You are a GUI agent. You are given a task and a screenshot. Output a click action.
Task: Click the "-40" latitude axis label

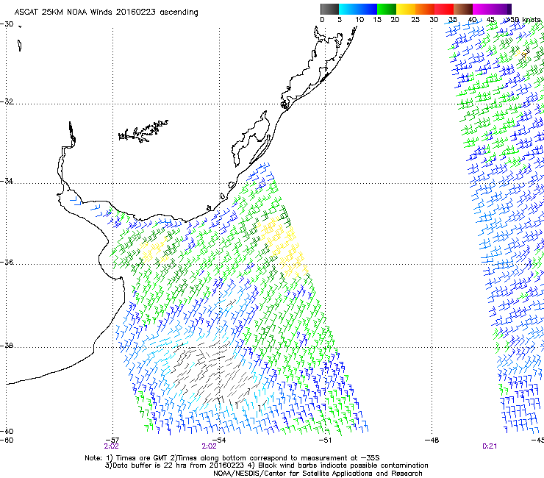click(x=7, y=431)
